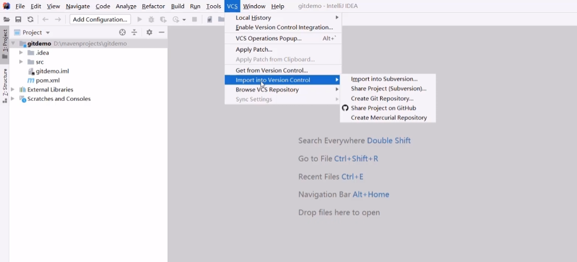Click the Add Configuration button

point(100,20)
